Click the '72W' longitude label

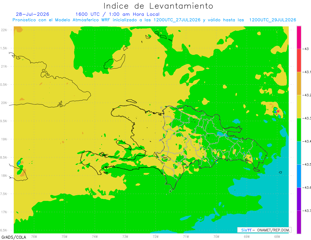click(155, 236)
